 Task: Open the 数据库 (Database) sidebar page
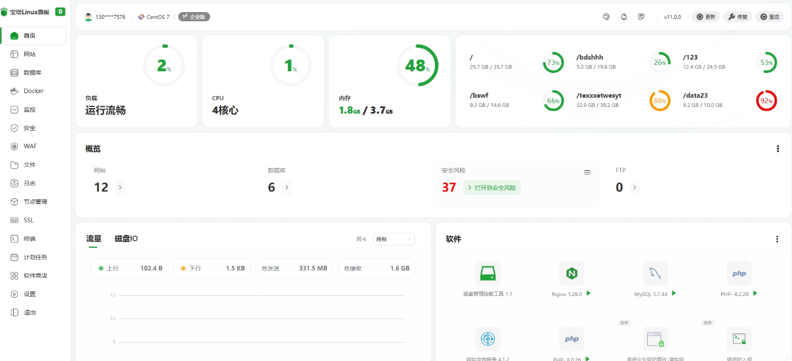coord(33,72)
